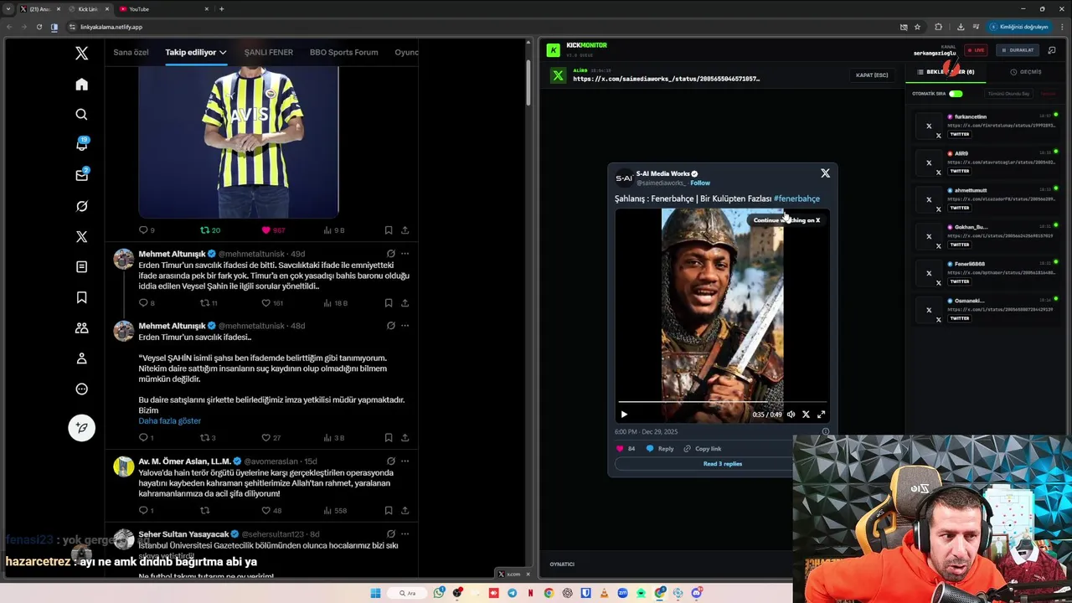1072x603 pixels.
Task: Toggle the Otomatik Sıra switch
Action: pyautogui.click(x=956, y=94)
